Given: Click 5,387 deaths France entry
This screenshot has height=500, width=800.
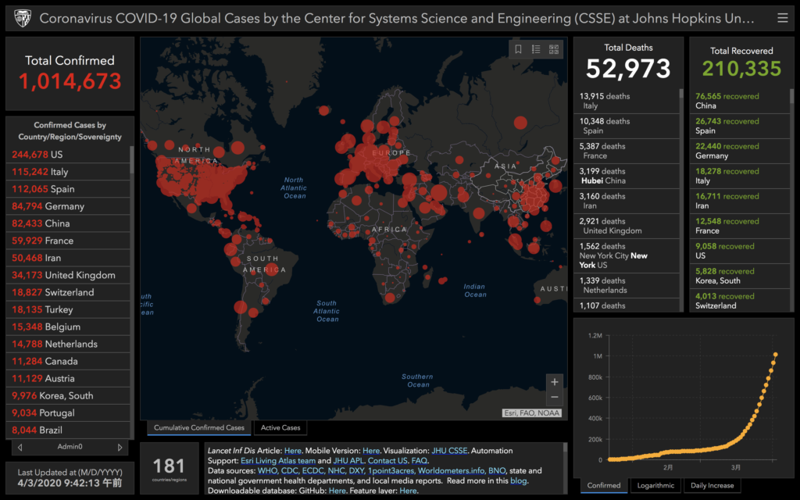Looking at the screenshot, I should (x=626, y=151).
